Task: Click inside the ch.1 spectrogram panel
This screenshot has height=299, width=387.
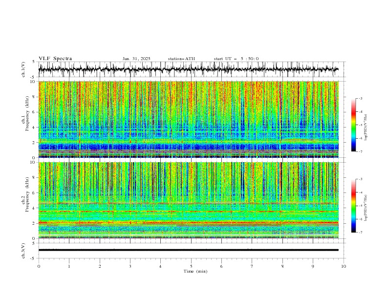Action: [x=188, y=119]
